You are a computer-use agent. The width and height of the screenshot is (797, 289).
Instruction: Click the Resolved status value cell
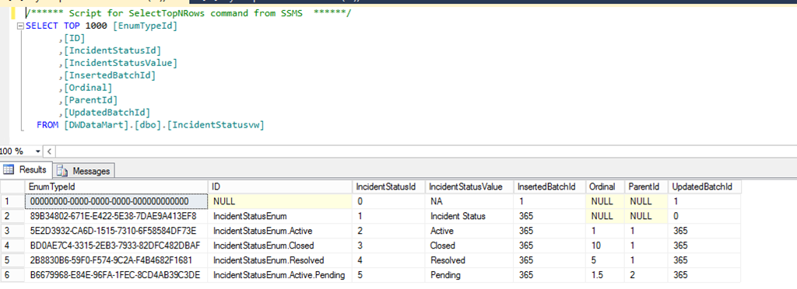pos(469,260)
